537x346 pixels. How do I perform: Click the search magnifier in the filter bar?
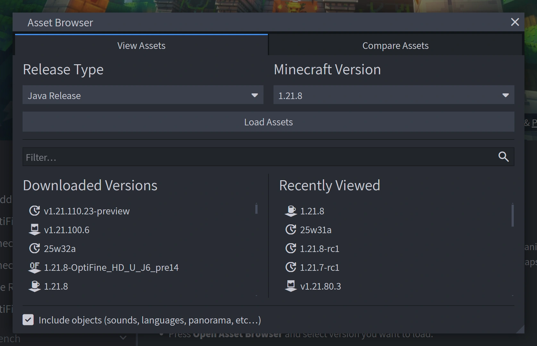pyautogui.click(x=503, y=157)
